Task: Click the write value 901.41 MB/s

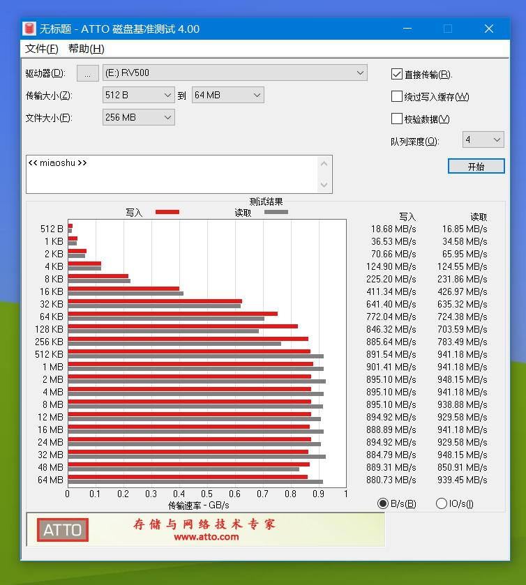Action: tap(391, 367)
